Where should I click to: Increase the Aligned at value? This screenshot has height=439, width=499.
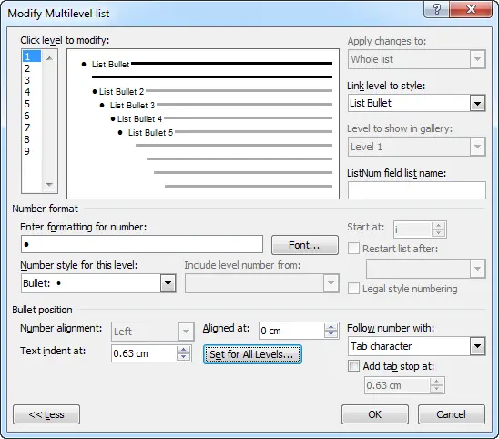[x=331, y=327]
